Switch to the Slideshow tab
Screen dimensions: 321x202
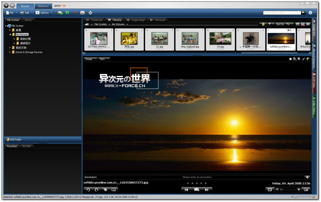pos(43,6)
